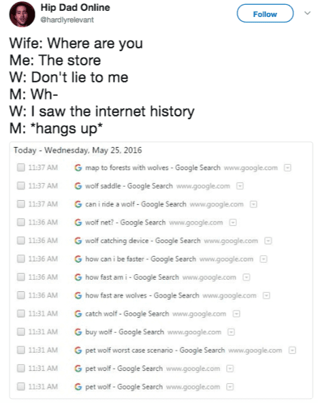
Task: Expand options arrow beside 'how fast am i'
Action: [x=247, y=277]
